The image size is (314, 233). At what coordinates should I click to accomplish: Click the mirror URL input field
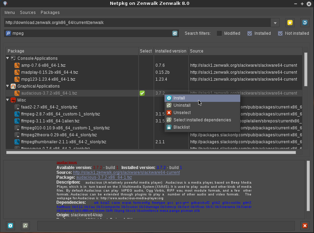[x=137, y=23]
